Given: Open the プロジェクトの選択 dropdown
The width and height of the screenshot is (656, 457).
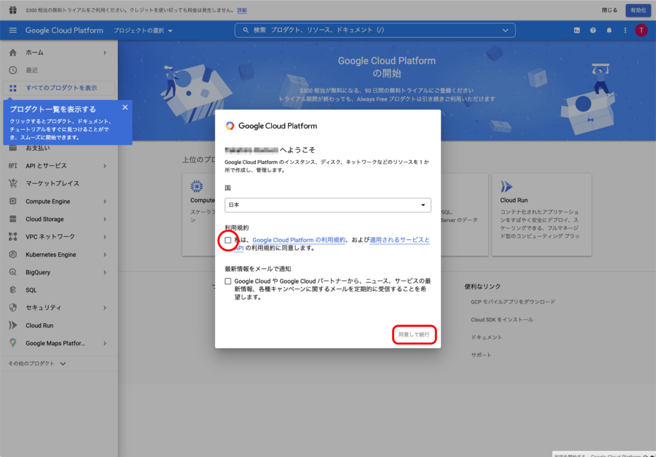Looking at the screenshot, I should [143, 31].
